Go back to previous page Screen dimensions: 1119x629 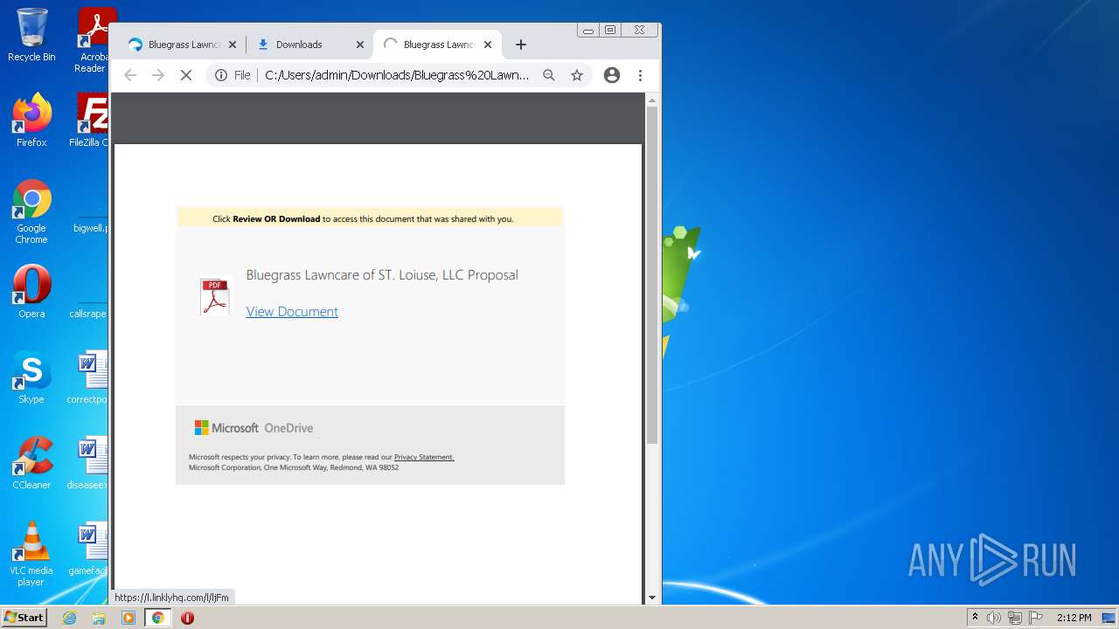(x=130, y=75)
